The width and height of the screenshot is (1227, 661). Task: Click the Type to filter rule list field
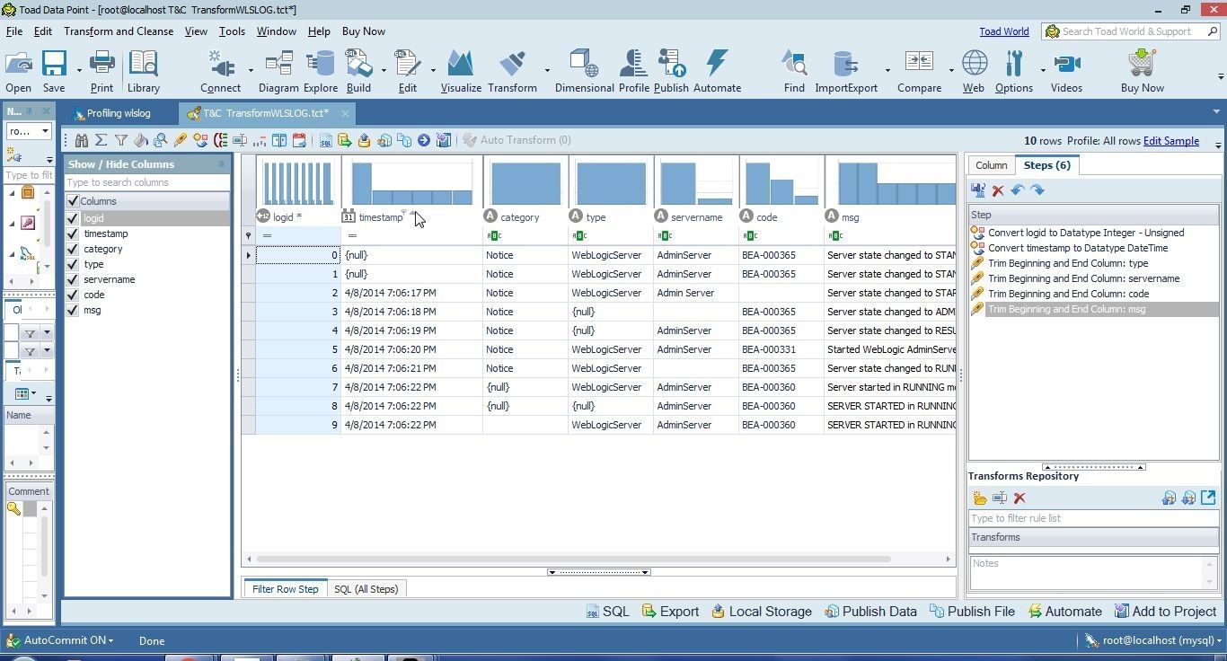point(1092,518)
